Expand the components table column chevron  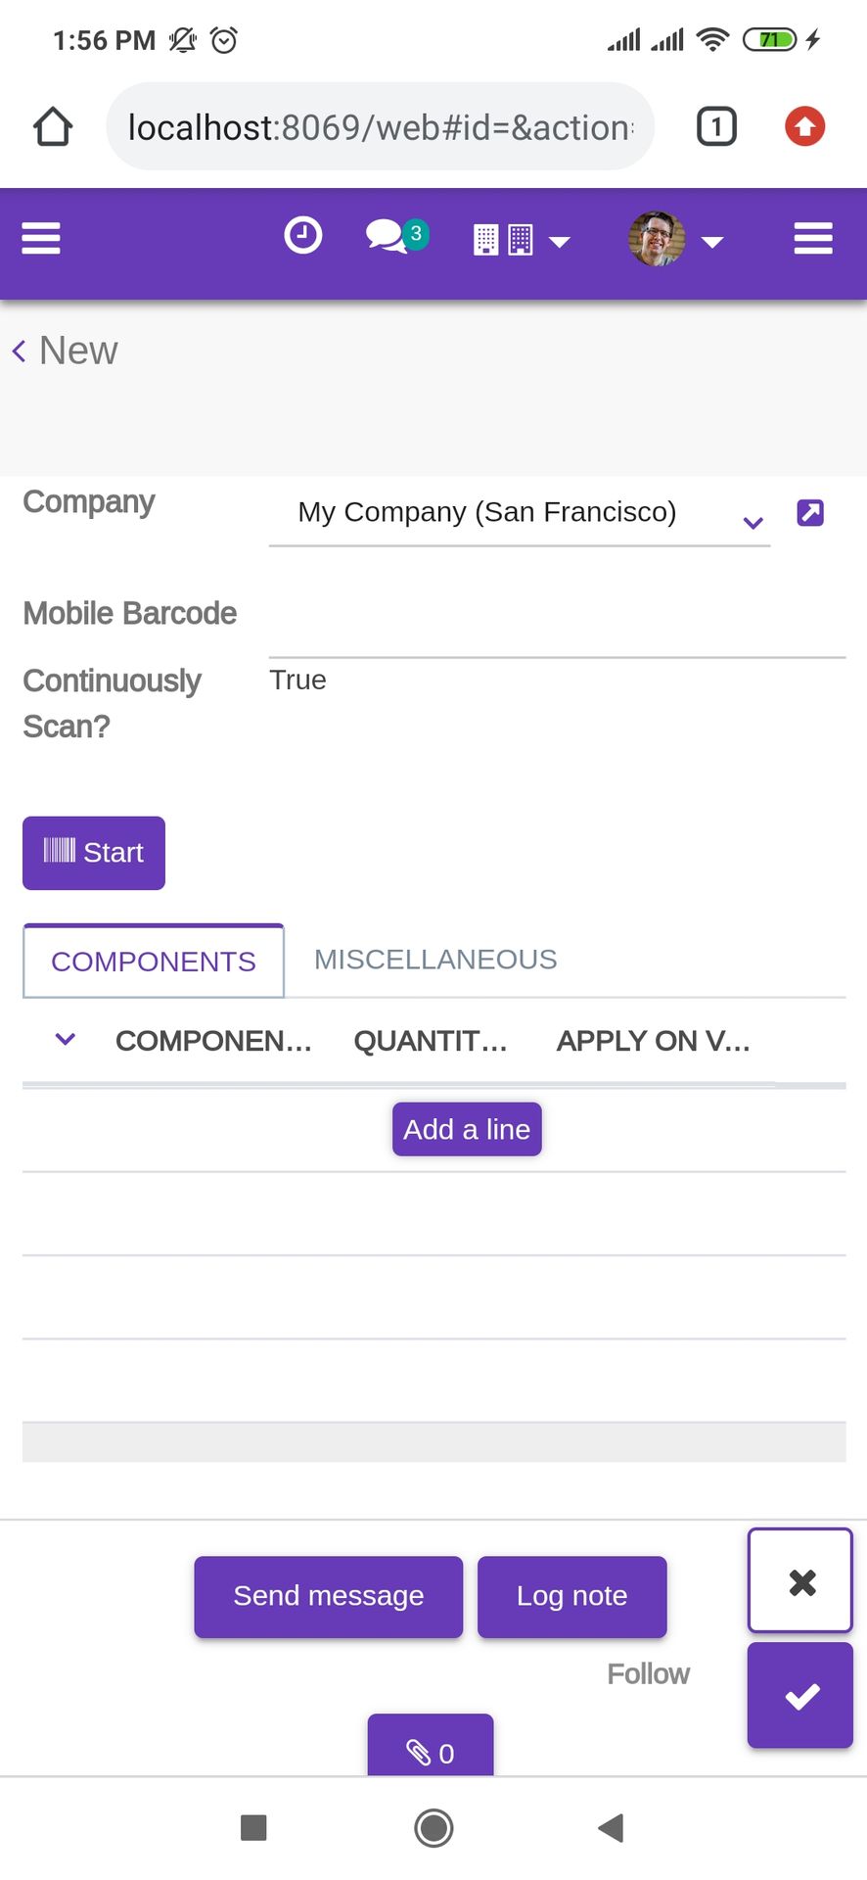click(x=66, y=1039)
